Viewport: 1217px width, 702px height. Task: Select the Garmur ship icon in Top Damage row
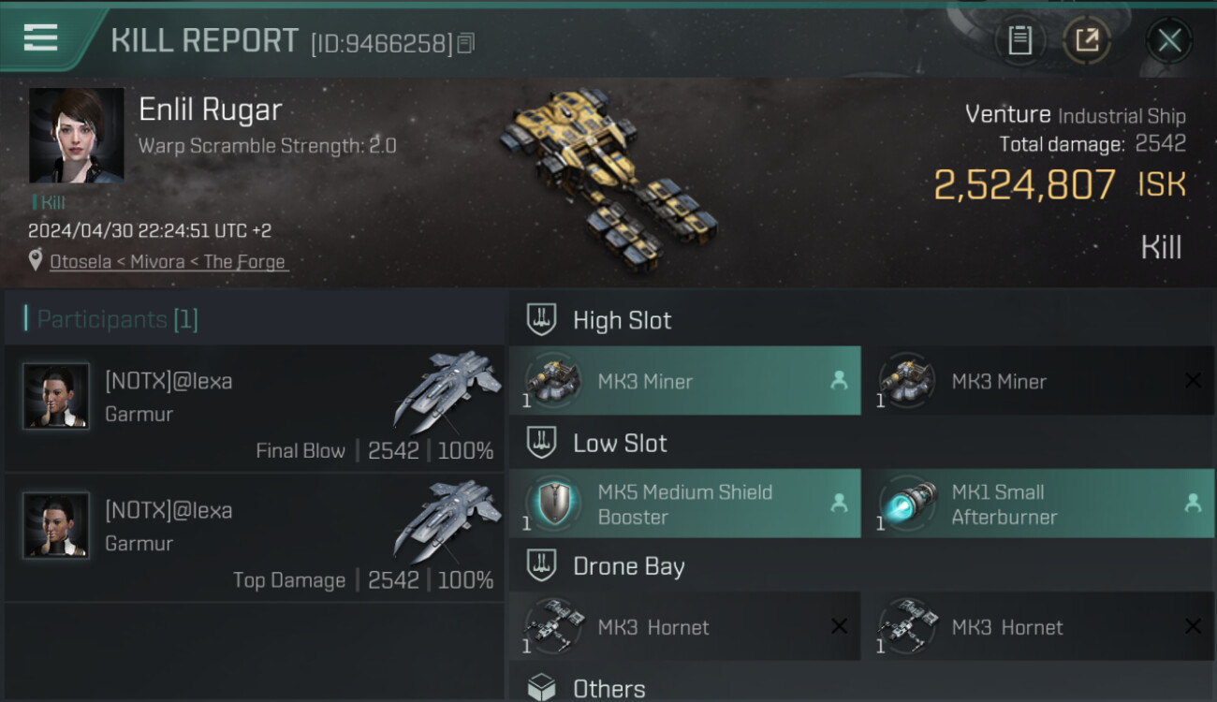447,521
